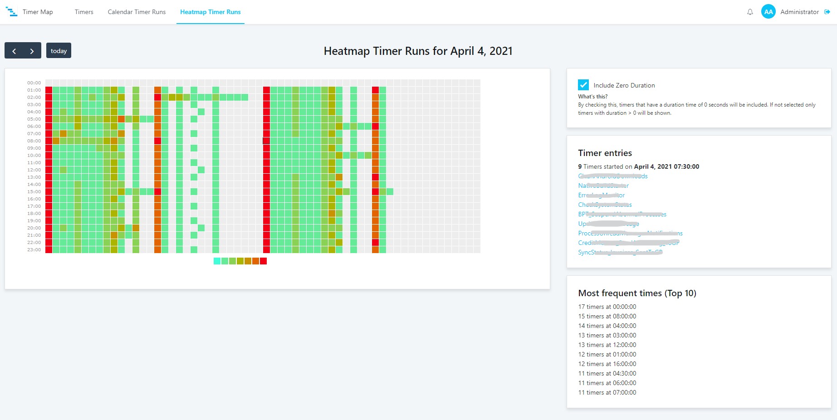The height and width of the screenshot is (420, 837).
Task: Select the Heatmap Timer Runs tab
Action: [210, 12]
